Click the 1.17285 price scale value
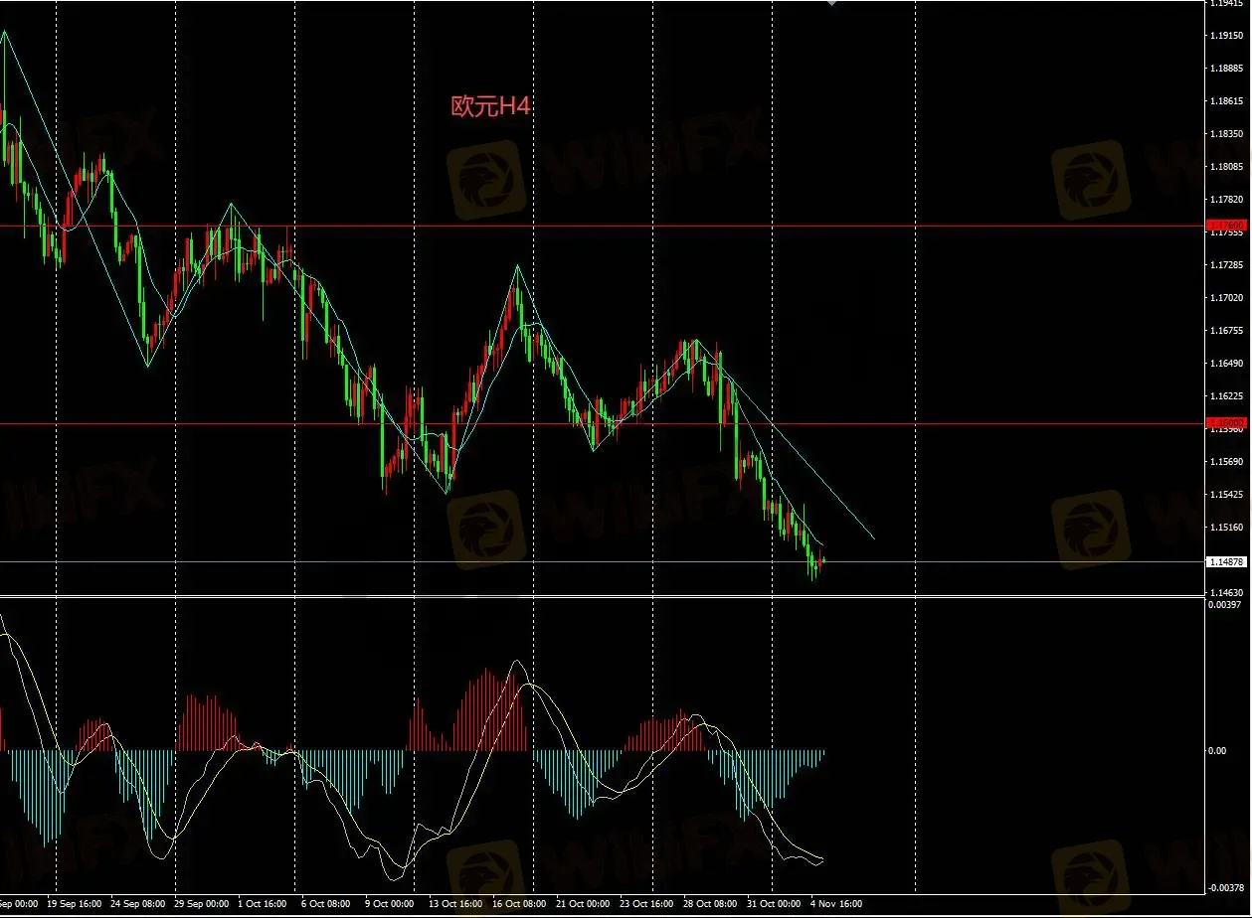The image size is (1252, 918). pyautogui.click(x=1226, y=265)
